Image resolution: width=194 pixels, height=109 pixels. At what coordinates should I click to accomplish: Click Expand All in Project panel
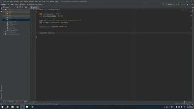[20, 7]
